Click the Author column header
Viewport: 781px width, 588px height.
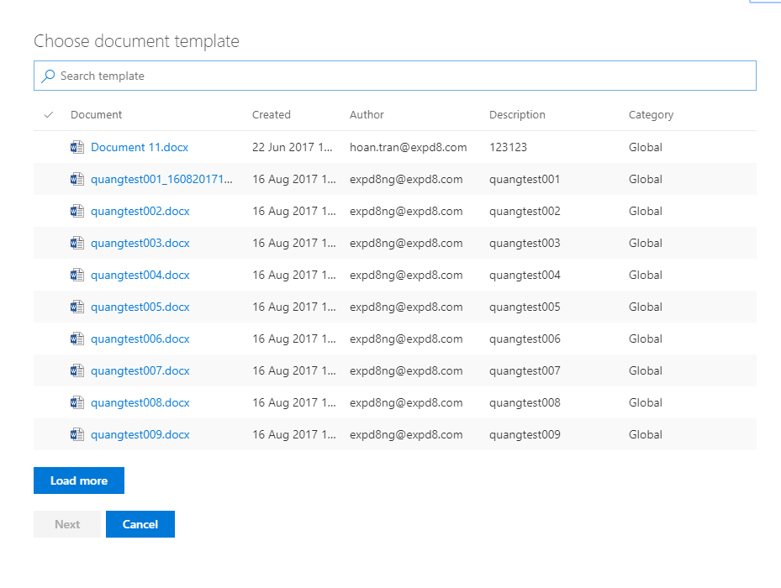[x=367, y=115]
